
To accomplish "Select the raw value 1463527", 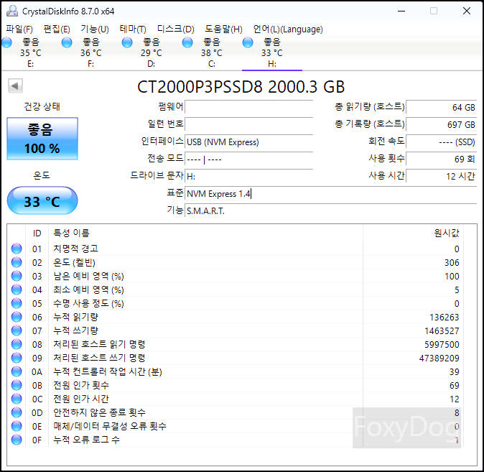I will pos(442,331).
